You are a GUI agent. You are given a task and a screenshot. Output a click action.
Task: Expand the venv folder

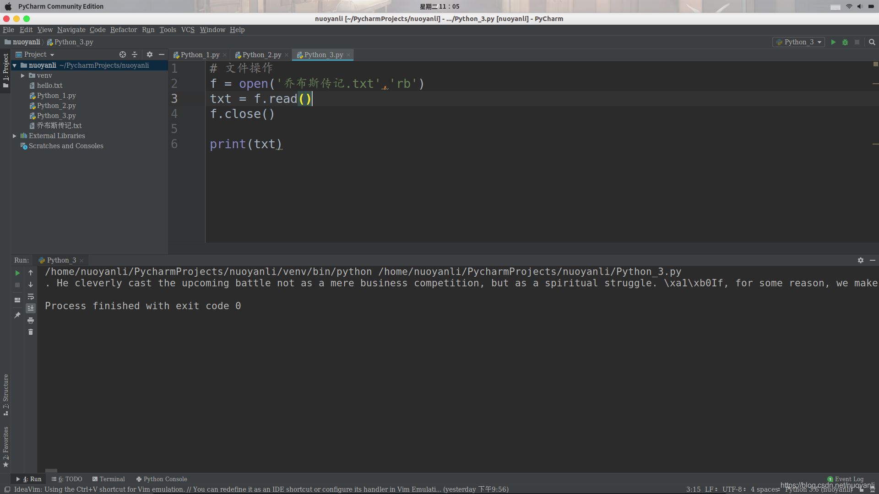click(x=22, y=75)
